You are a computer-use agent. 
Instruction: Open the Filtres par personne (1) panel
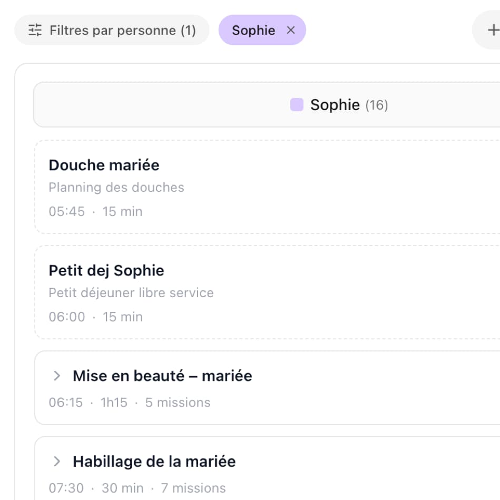click(x=111, y=30)
